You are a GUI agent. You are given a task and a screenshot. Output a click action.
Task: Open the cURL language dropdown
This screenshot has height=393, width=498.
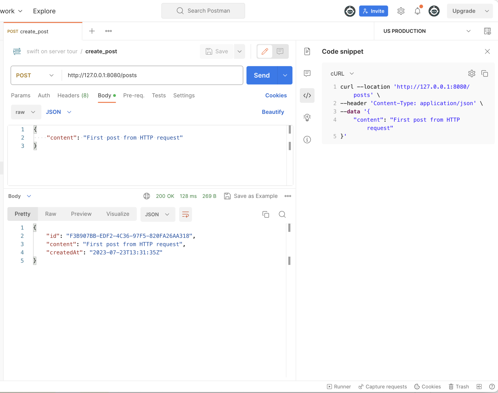coord(342,74)
